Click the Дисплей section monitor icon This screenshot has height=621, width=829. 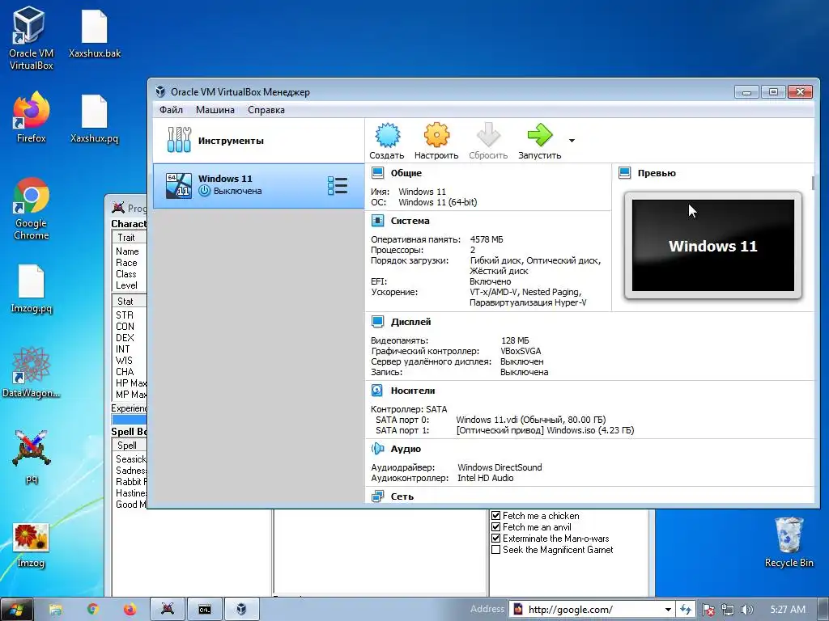pyautogui.click(x=377, y=322)
